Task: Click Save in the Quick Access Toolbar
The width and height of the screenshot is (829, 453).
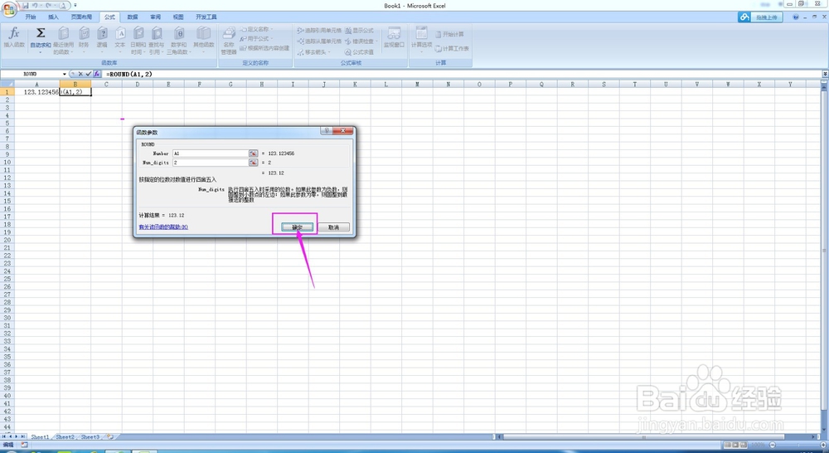Action: pyautogui.click(x=24, y=5)
